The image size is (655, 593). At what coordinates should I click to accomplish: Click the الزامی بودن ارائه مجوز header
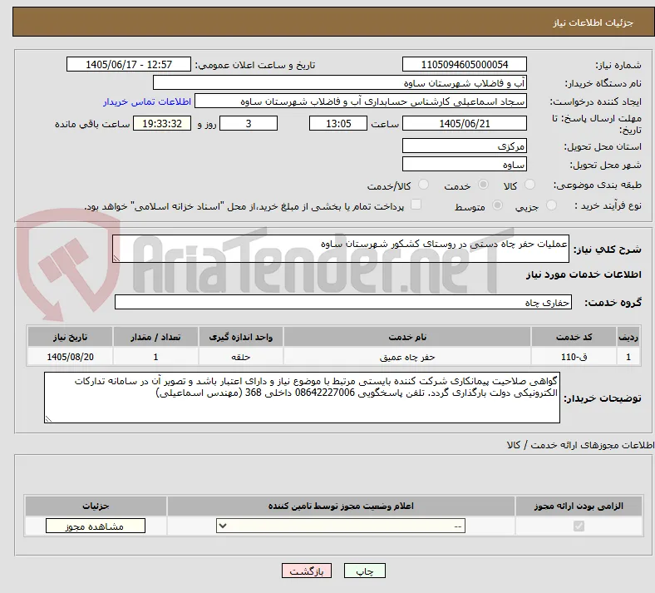point(579,506)
